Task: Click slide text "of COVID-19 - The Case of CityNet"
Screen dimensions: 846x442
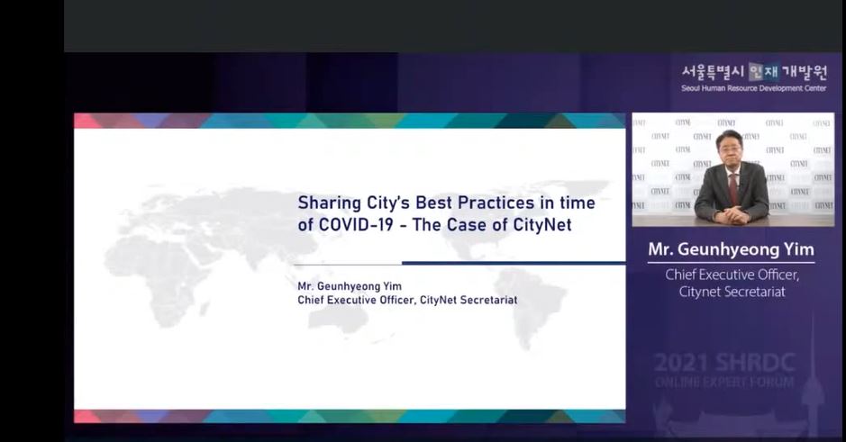Action: pyautogui.click(x=434, y=224)
